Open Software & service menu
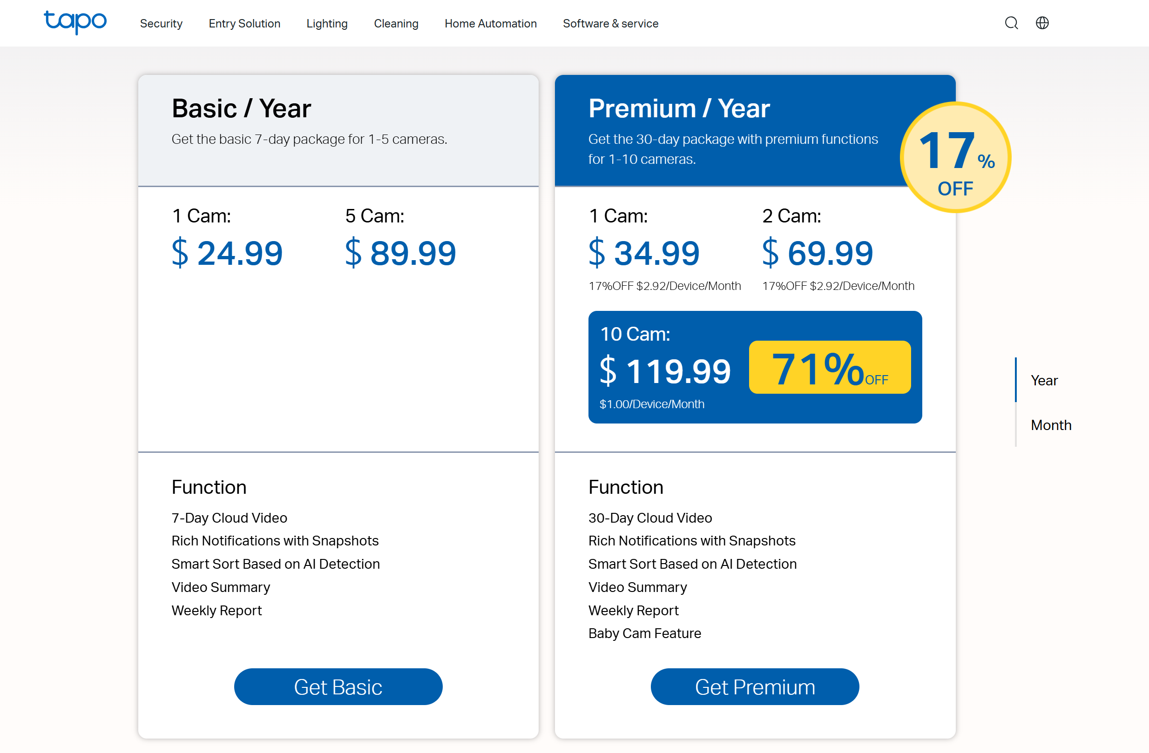 point(610,24)
